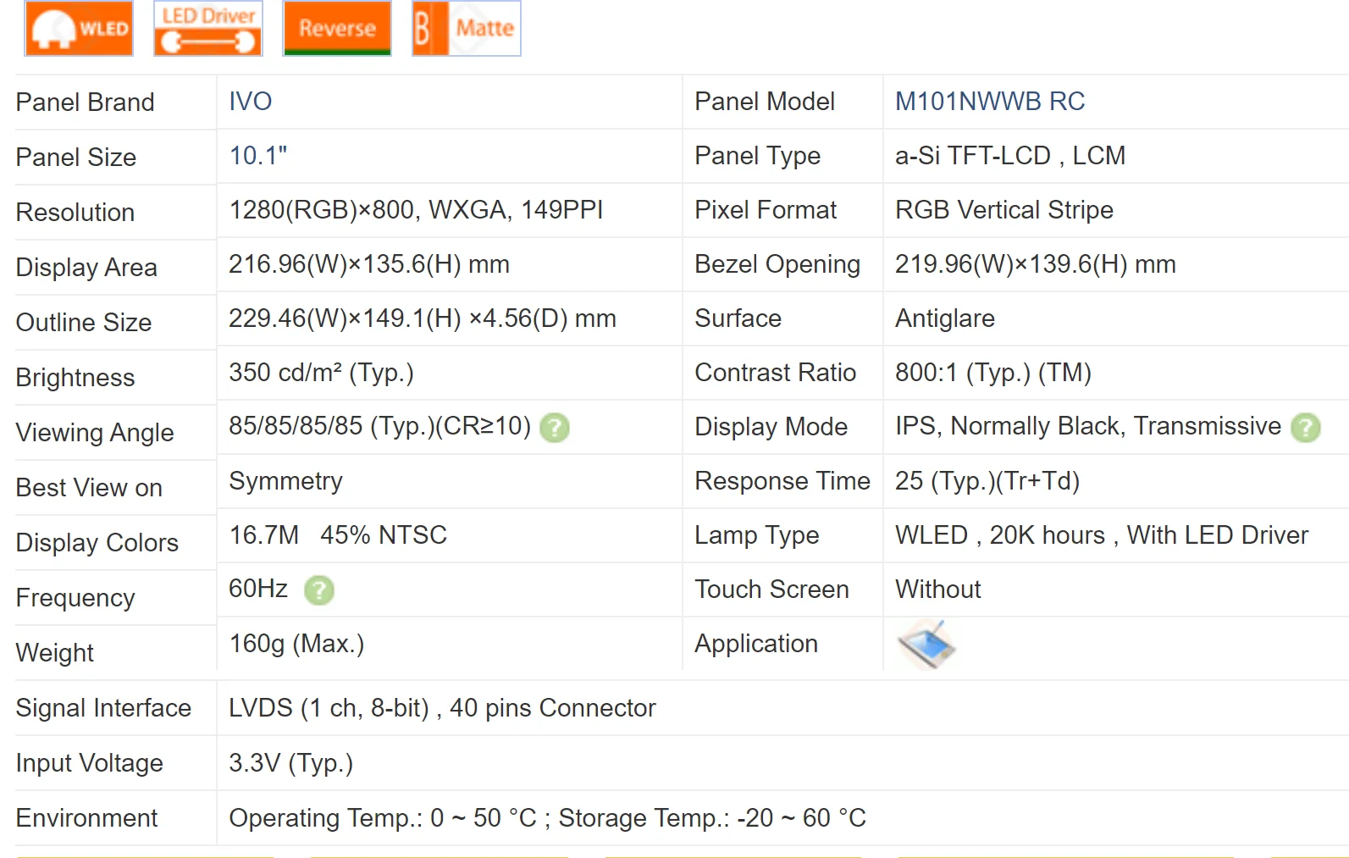Click the Panel Type label
The image size is (1349, 858).
758,156
